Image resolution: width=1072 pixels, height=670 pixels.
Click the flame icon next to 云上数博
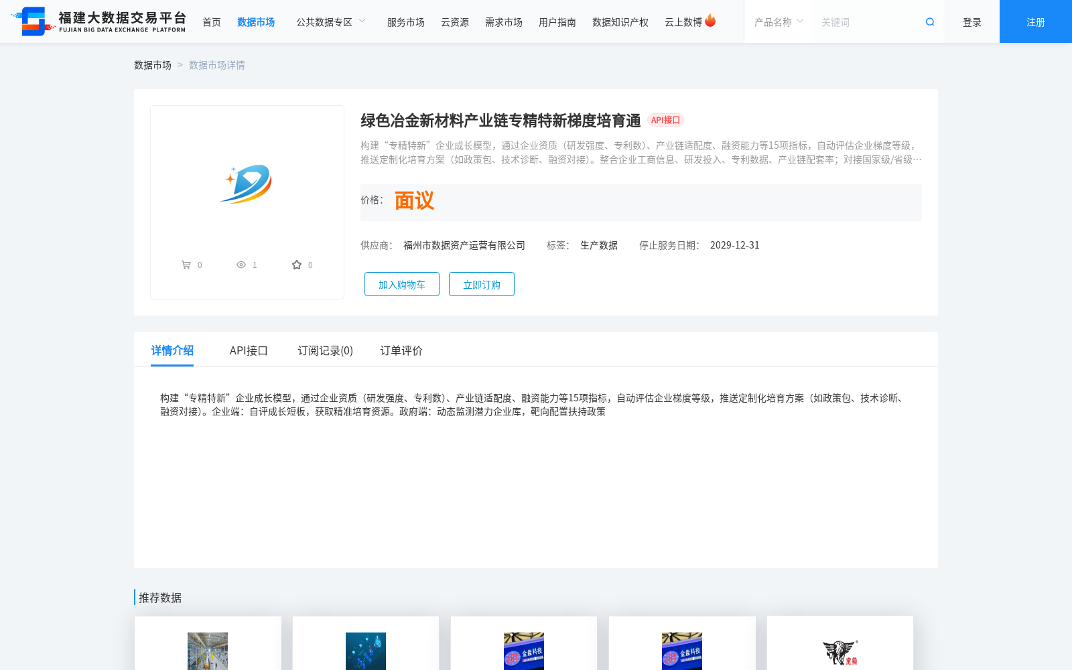(x=710, y=21)
